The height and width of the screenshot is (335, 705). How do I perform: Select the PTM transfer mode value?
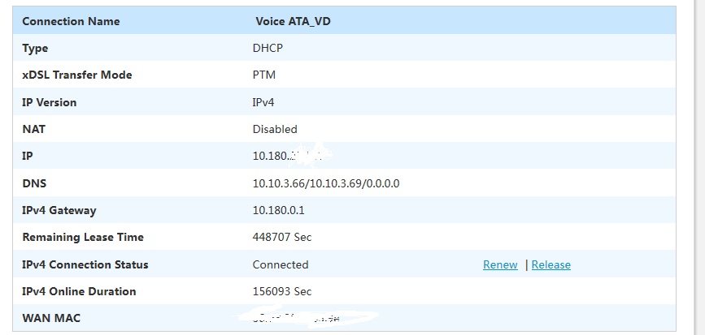(264, 75)
